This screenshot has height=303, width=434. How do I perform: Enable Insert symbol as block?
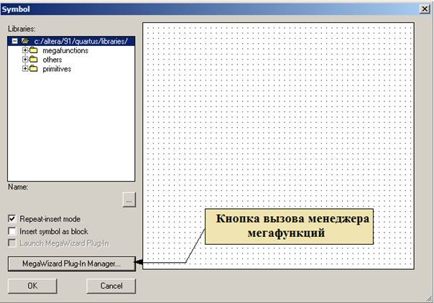pyautogui.click(x=12, y=231)
